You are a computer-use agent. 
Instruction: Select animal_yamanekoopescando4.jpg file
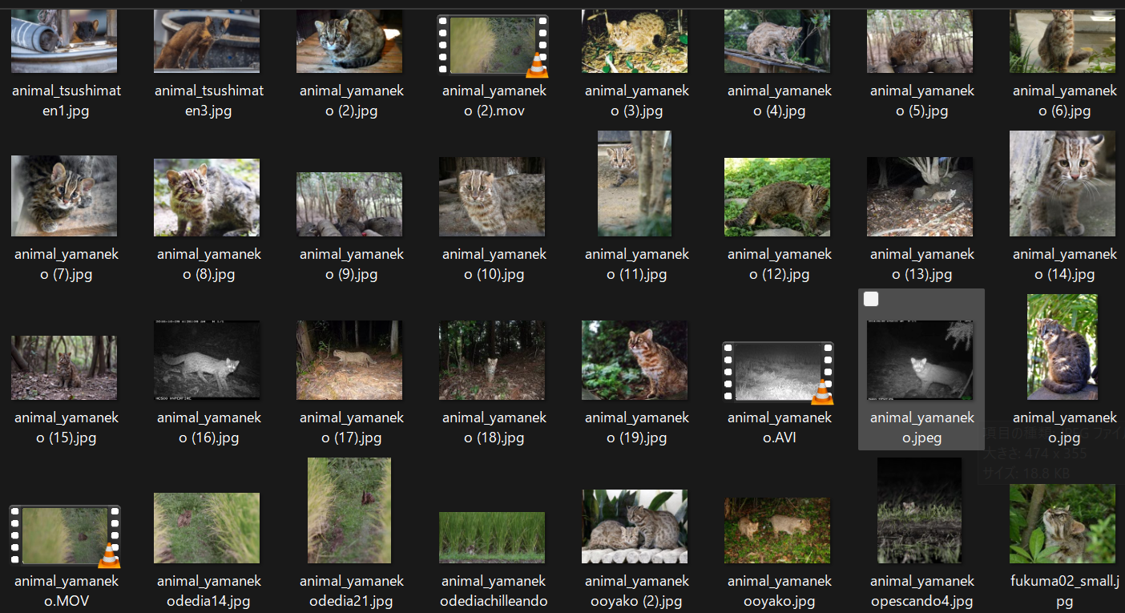[x=920, y=510]
